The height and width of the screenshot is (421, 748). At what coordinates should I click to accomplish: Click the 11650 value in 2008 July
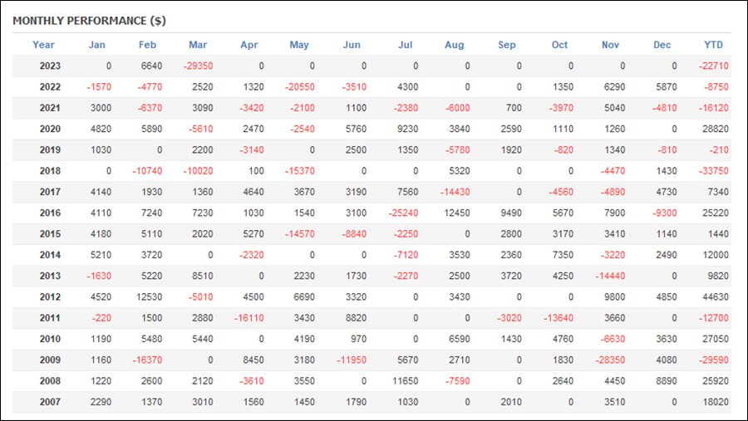[x=406, y=380]
